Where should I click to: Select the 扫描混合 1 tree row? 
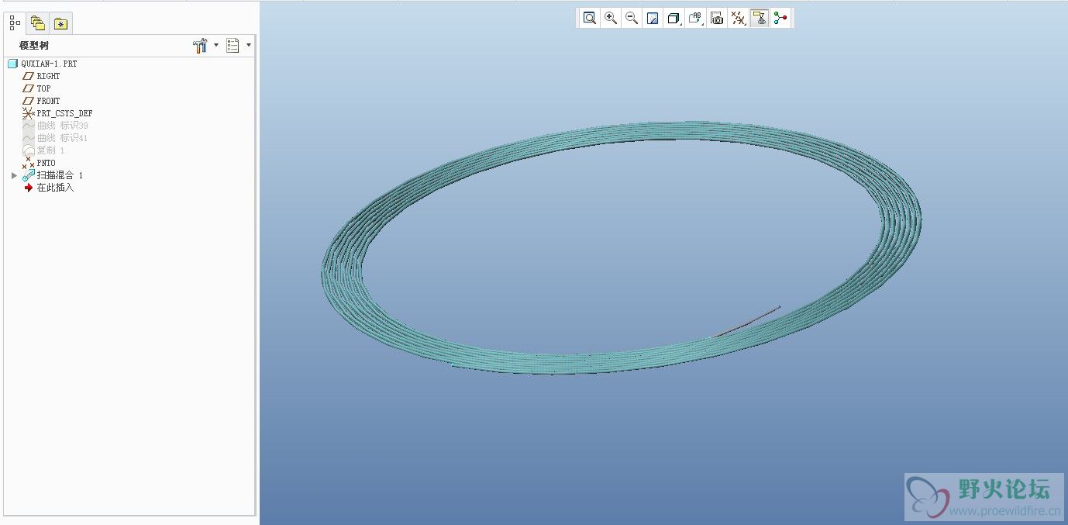coord(53,175)
